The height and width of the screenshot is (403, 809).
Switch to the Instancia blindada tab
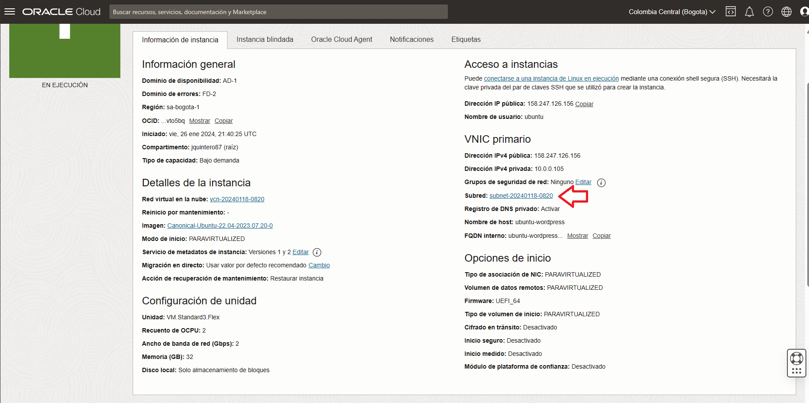tap(265, 40)
